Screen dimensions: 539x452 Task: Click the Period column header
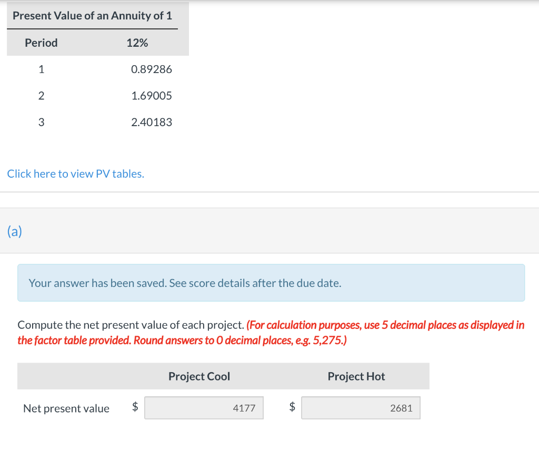(x=41, y=43)
